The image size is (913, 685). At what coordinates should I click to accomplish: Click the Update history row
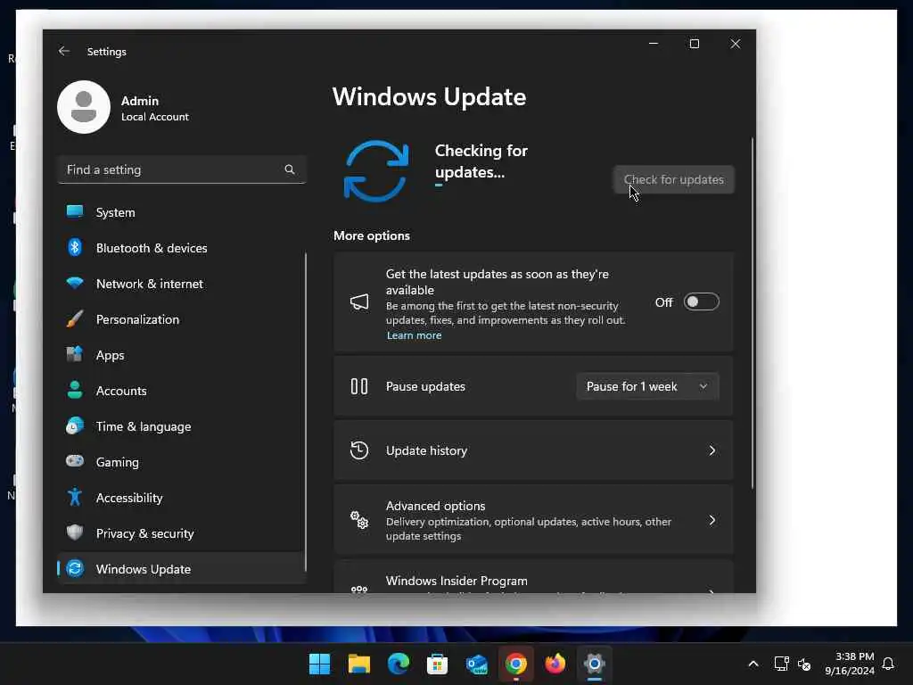point(533,450)
